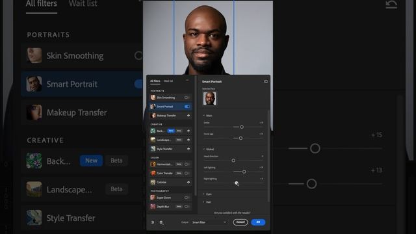Image resolution: width=416 pixels, height=234 pixels.
Task: Click the Super Zoom filter thumbnail icon
Action: [x=153, y=198]
